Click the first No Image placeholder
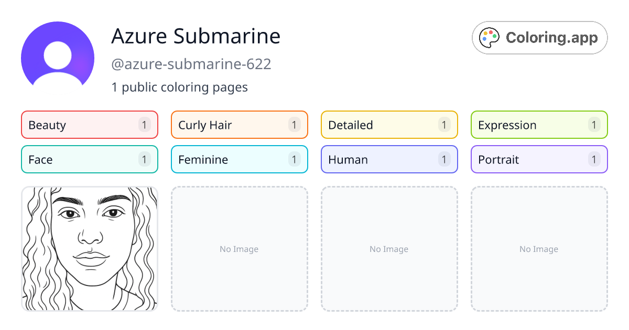The width and height of the screenshot is (629, 330). 239,249
